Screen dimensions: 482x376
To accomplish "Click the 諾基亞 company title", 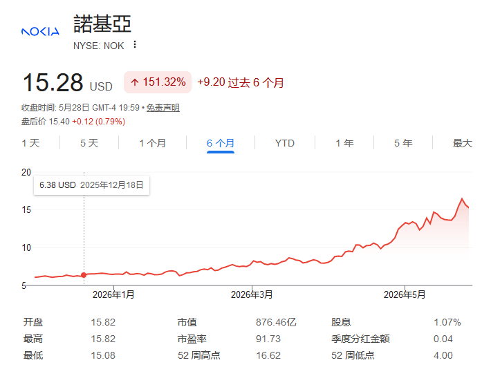I will coord(102,23).
